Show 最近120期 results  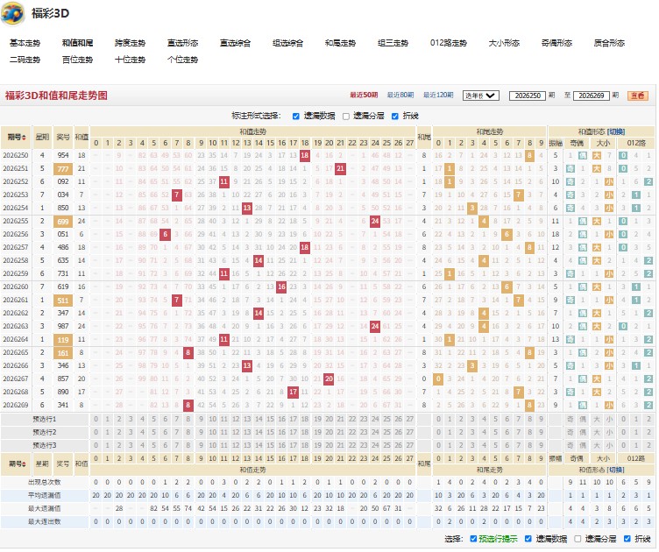pyautogui.click(x=438, y=96)
